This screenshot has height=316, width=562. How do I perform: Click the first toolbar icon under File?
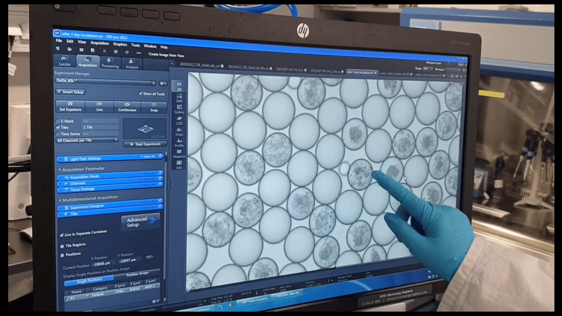click(58, 49)
